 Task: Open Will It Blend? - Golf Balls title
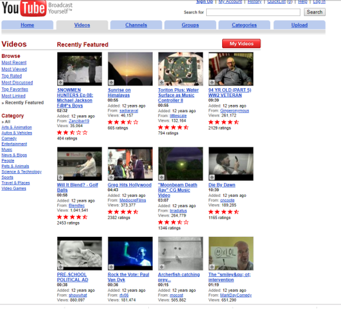[78, 187]
